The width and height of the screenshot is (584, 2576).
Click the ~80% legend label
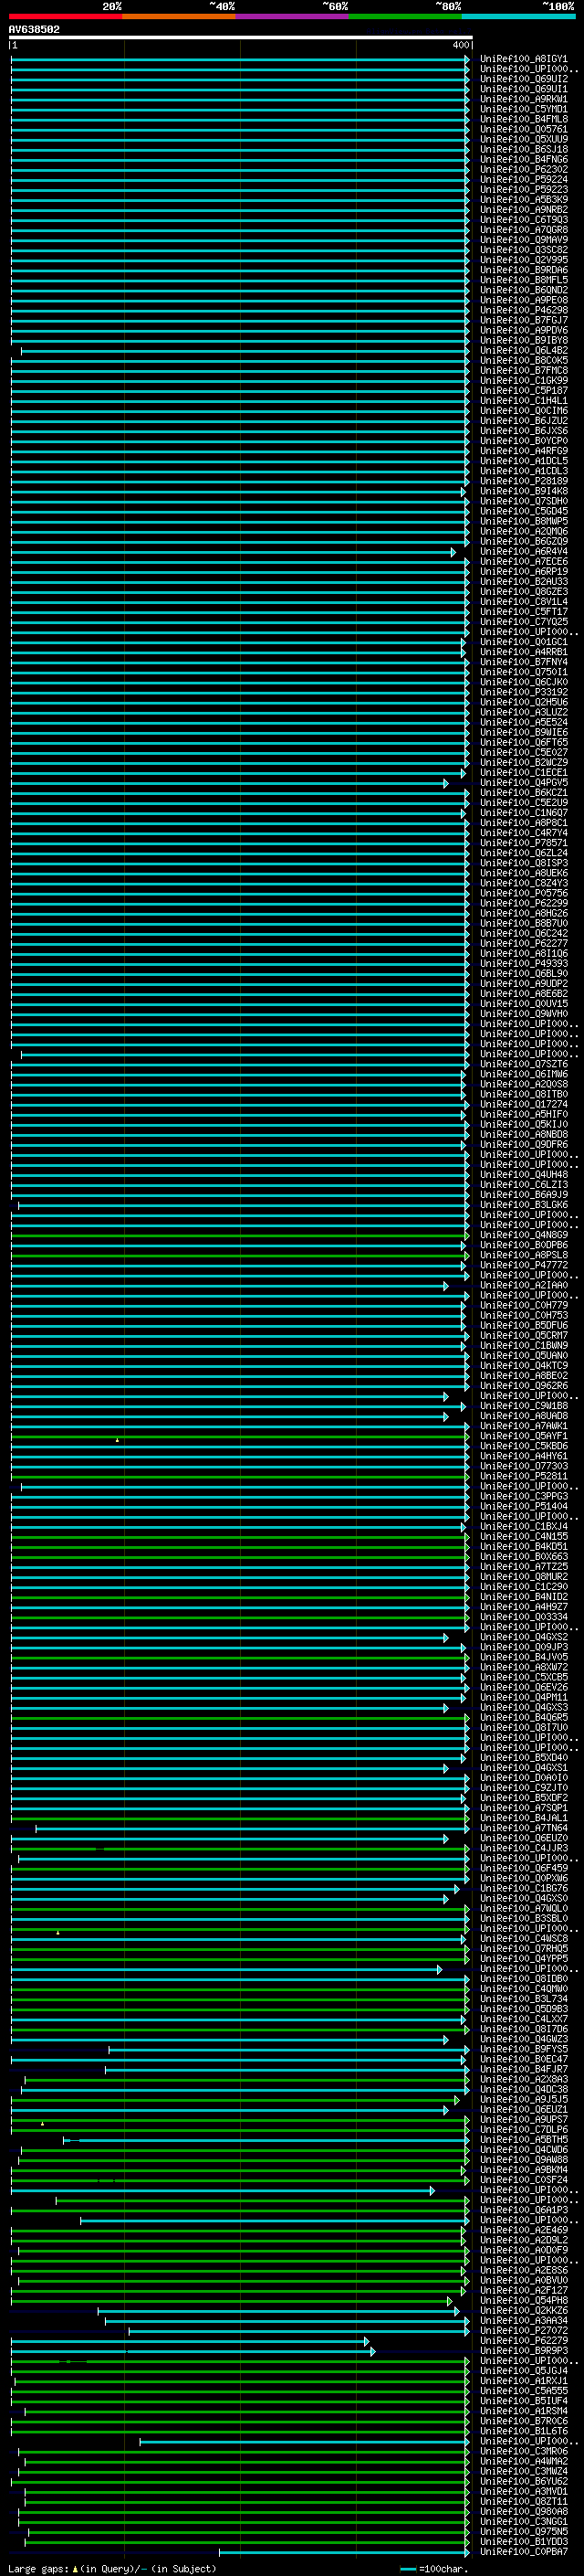pos(448,6)
